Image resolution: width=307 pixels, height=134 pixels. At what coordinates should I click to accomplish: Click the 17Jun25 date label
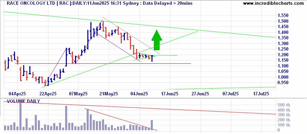click(170, 94)
